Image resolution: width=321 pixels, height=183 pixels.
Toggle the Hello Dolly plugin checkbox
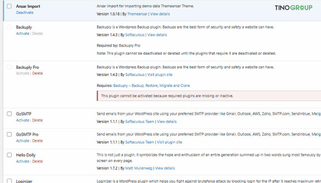[x=9, y=155]
